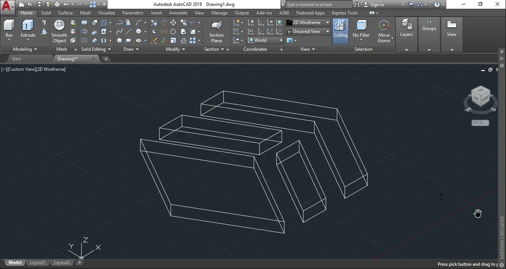506x269 pixels.
Task: Click the Section Plane tool
Action: point(216,31)
